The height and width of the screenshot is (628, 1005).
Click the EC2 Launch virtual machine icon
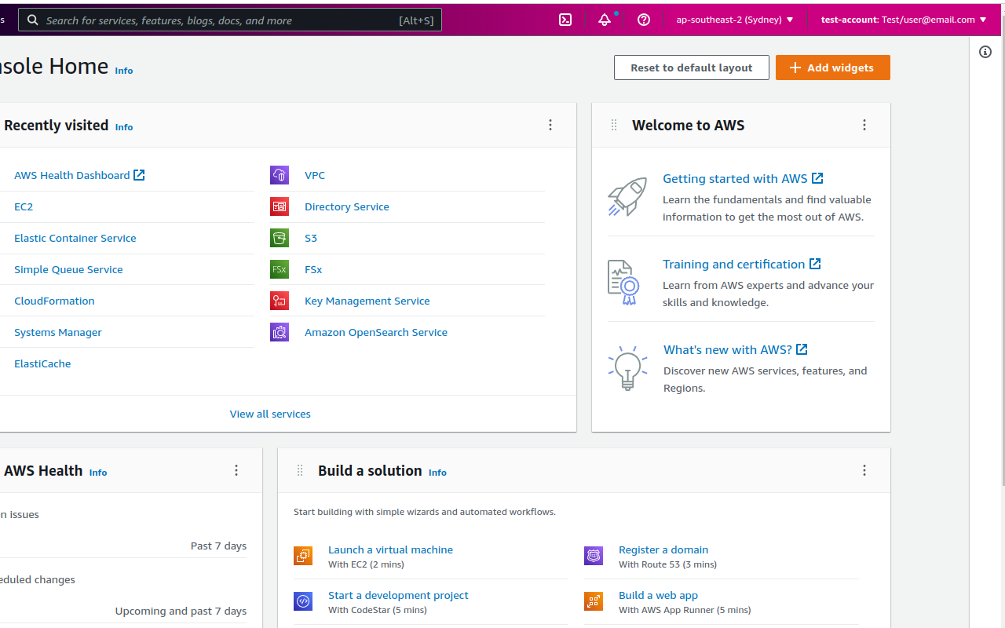pyautogui.click(x=303, y=556)
